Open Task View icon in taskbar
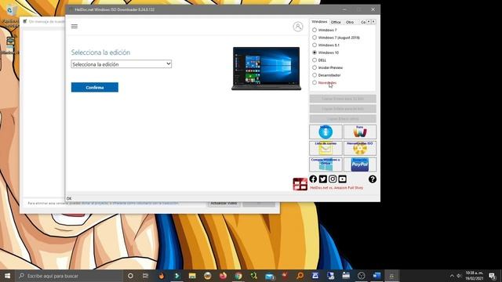This screenshot has height=282, width=502. pos(145,276)
